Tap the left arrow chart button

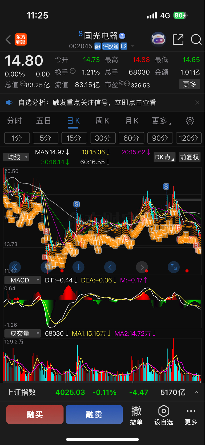point(110,267)
